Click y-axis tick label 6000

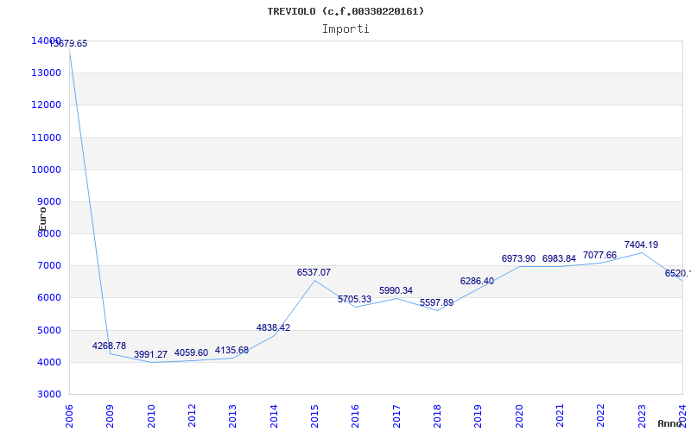48,298
